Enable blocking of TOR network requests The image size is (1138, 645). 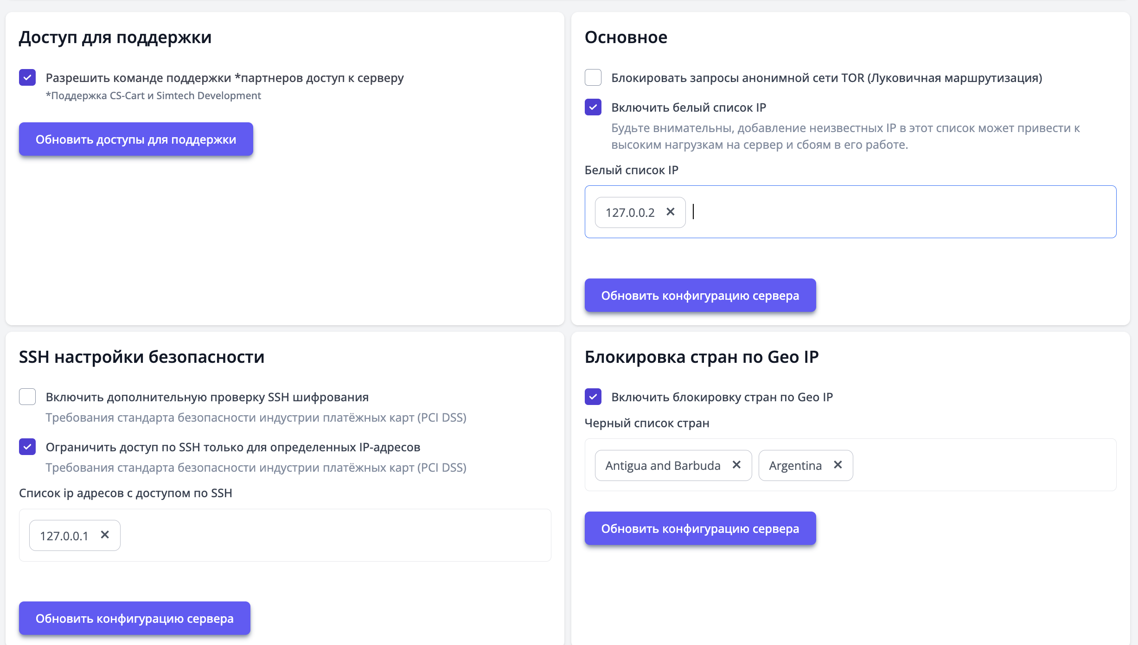pos(593,77)
